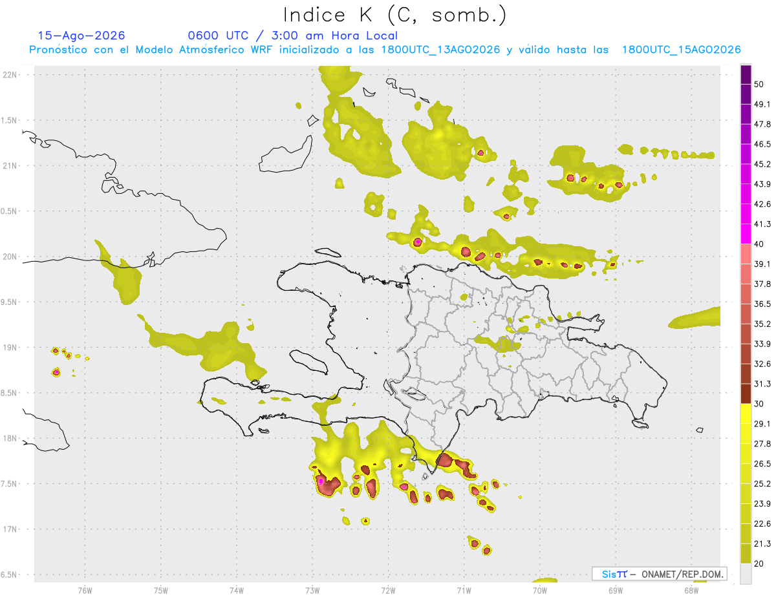Click colorbar value '23.9'
776x599 pixels.
tap(762, 504)
